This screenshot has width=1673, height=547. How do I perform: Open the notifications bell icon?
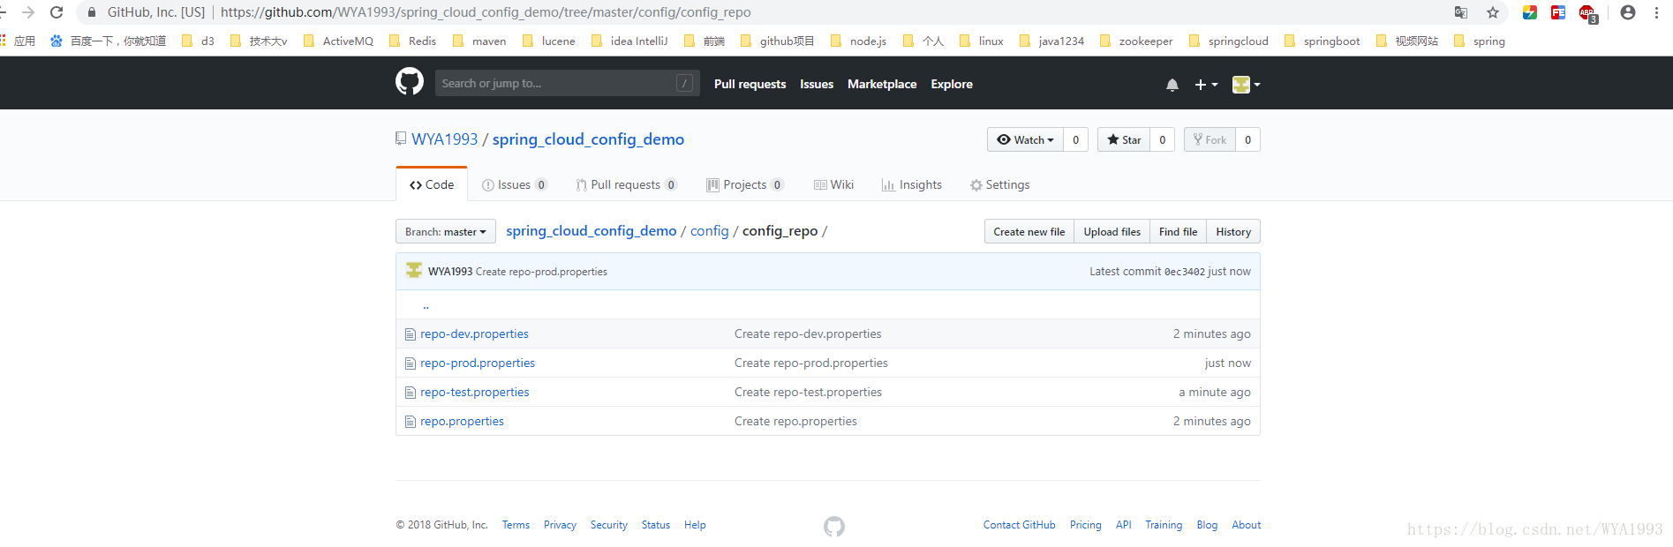point(1172,85)
